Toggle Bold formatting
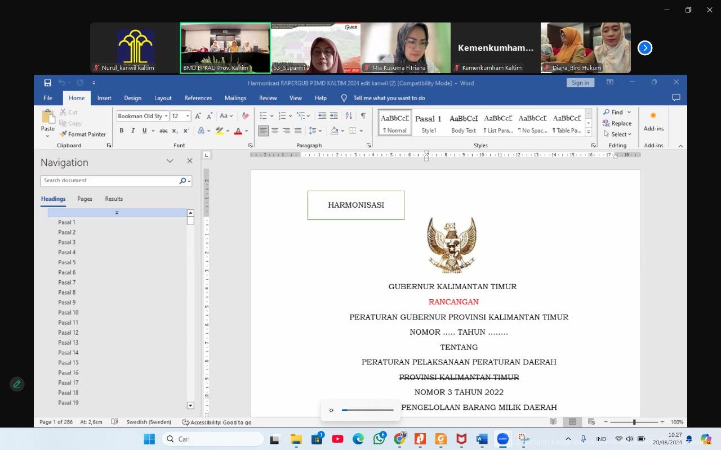Viewport: 721px width, 450px height. (122, 130)
